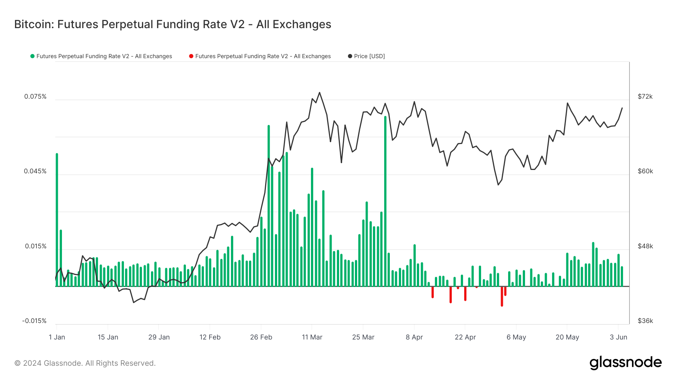The image size is (676, 380).
Task: Click the green legend dot for Funding Rate
Action: [32, 56]
